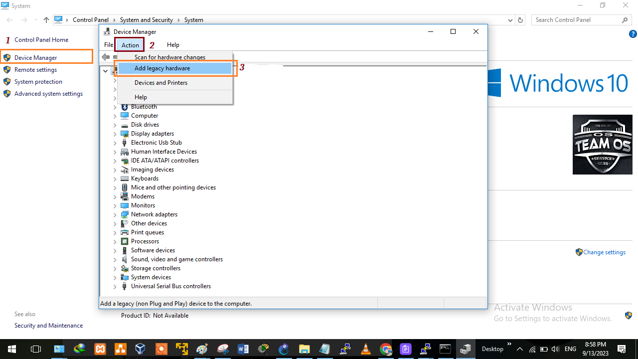Click the Keyboards category icon

pyautogui.click(x=125, y=179)
